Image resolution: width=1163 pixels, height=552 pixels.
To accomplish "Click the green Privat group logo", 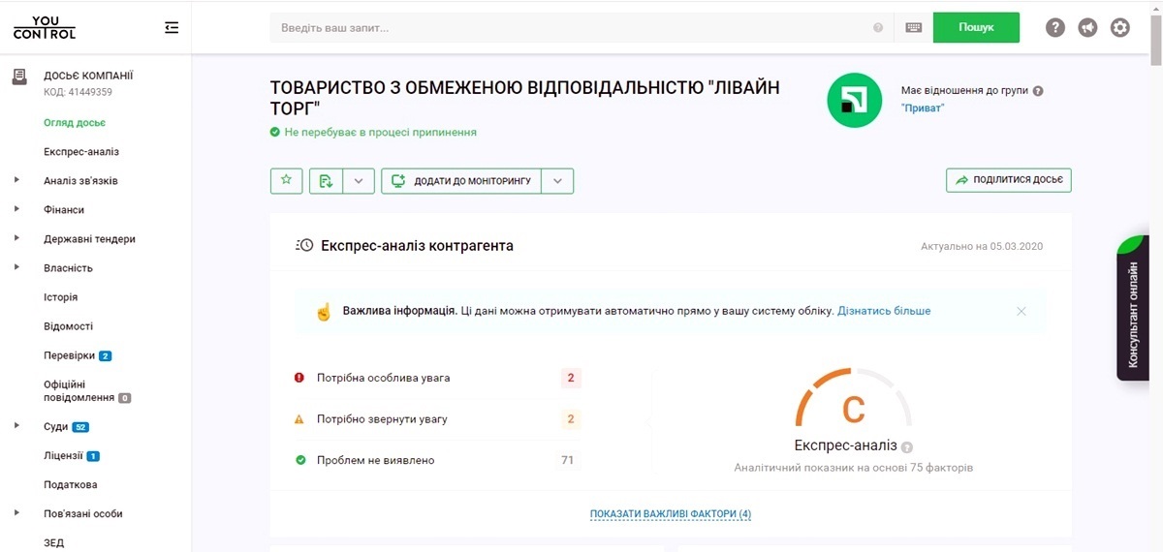I will (854, 100).
